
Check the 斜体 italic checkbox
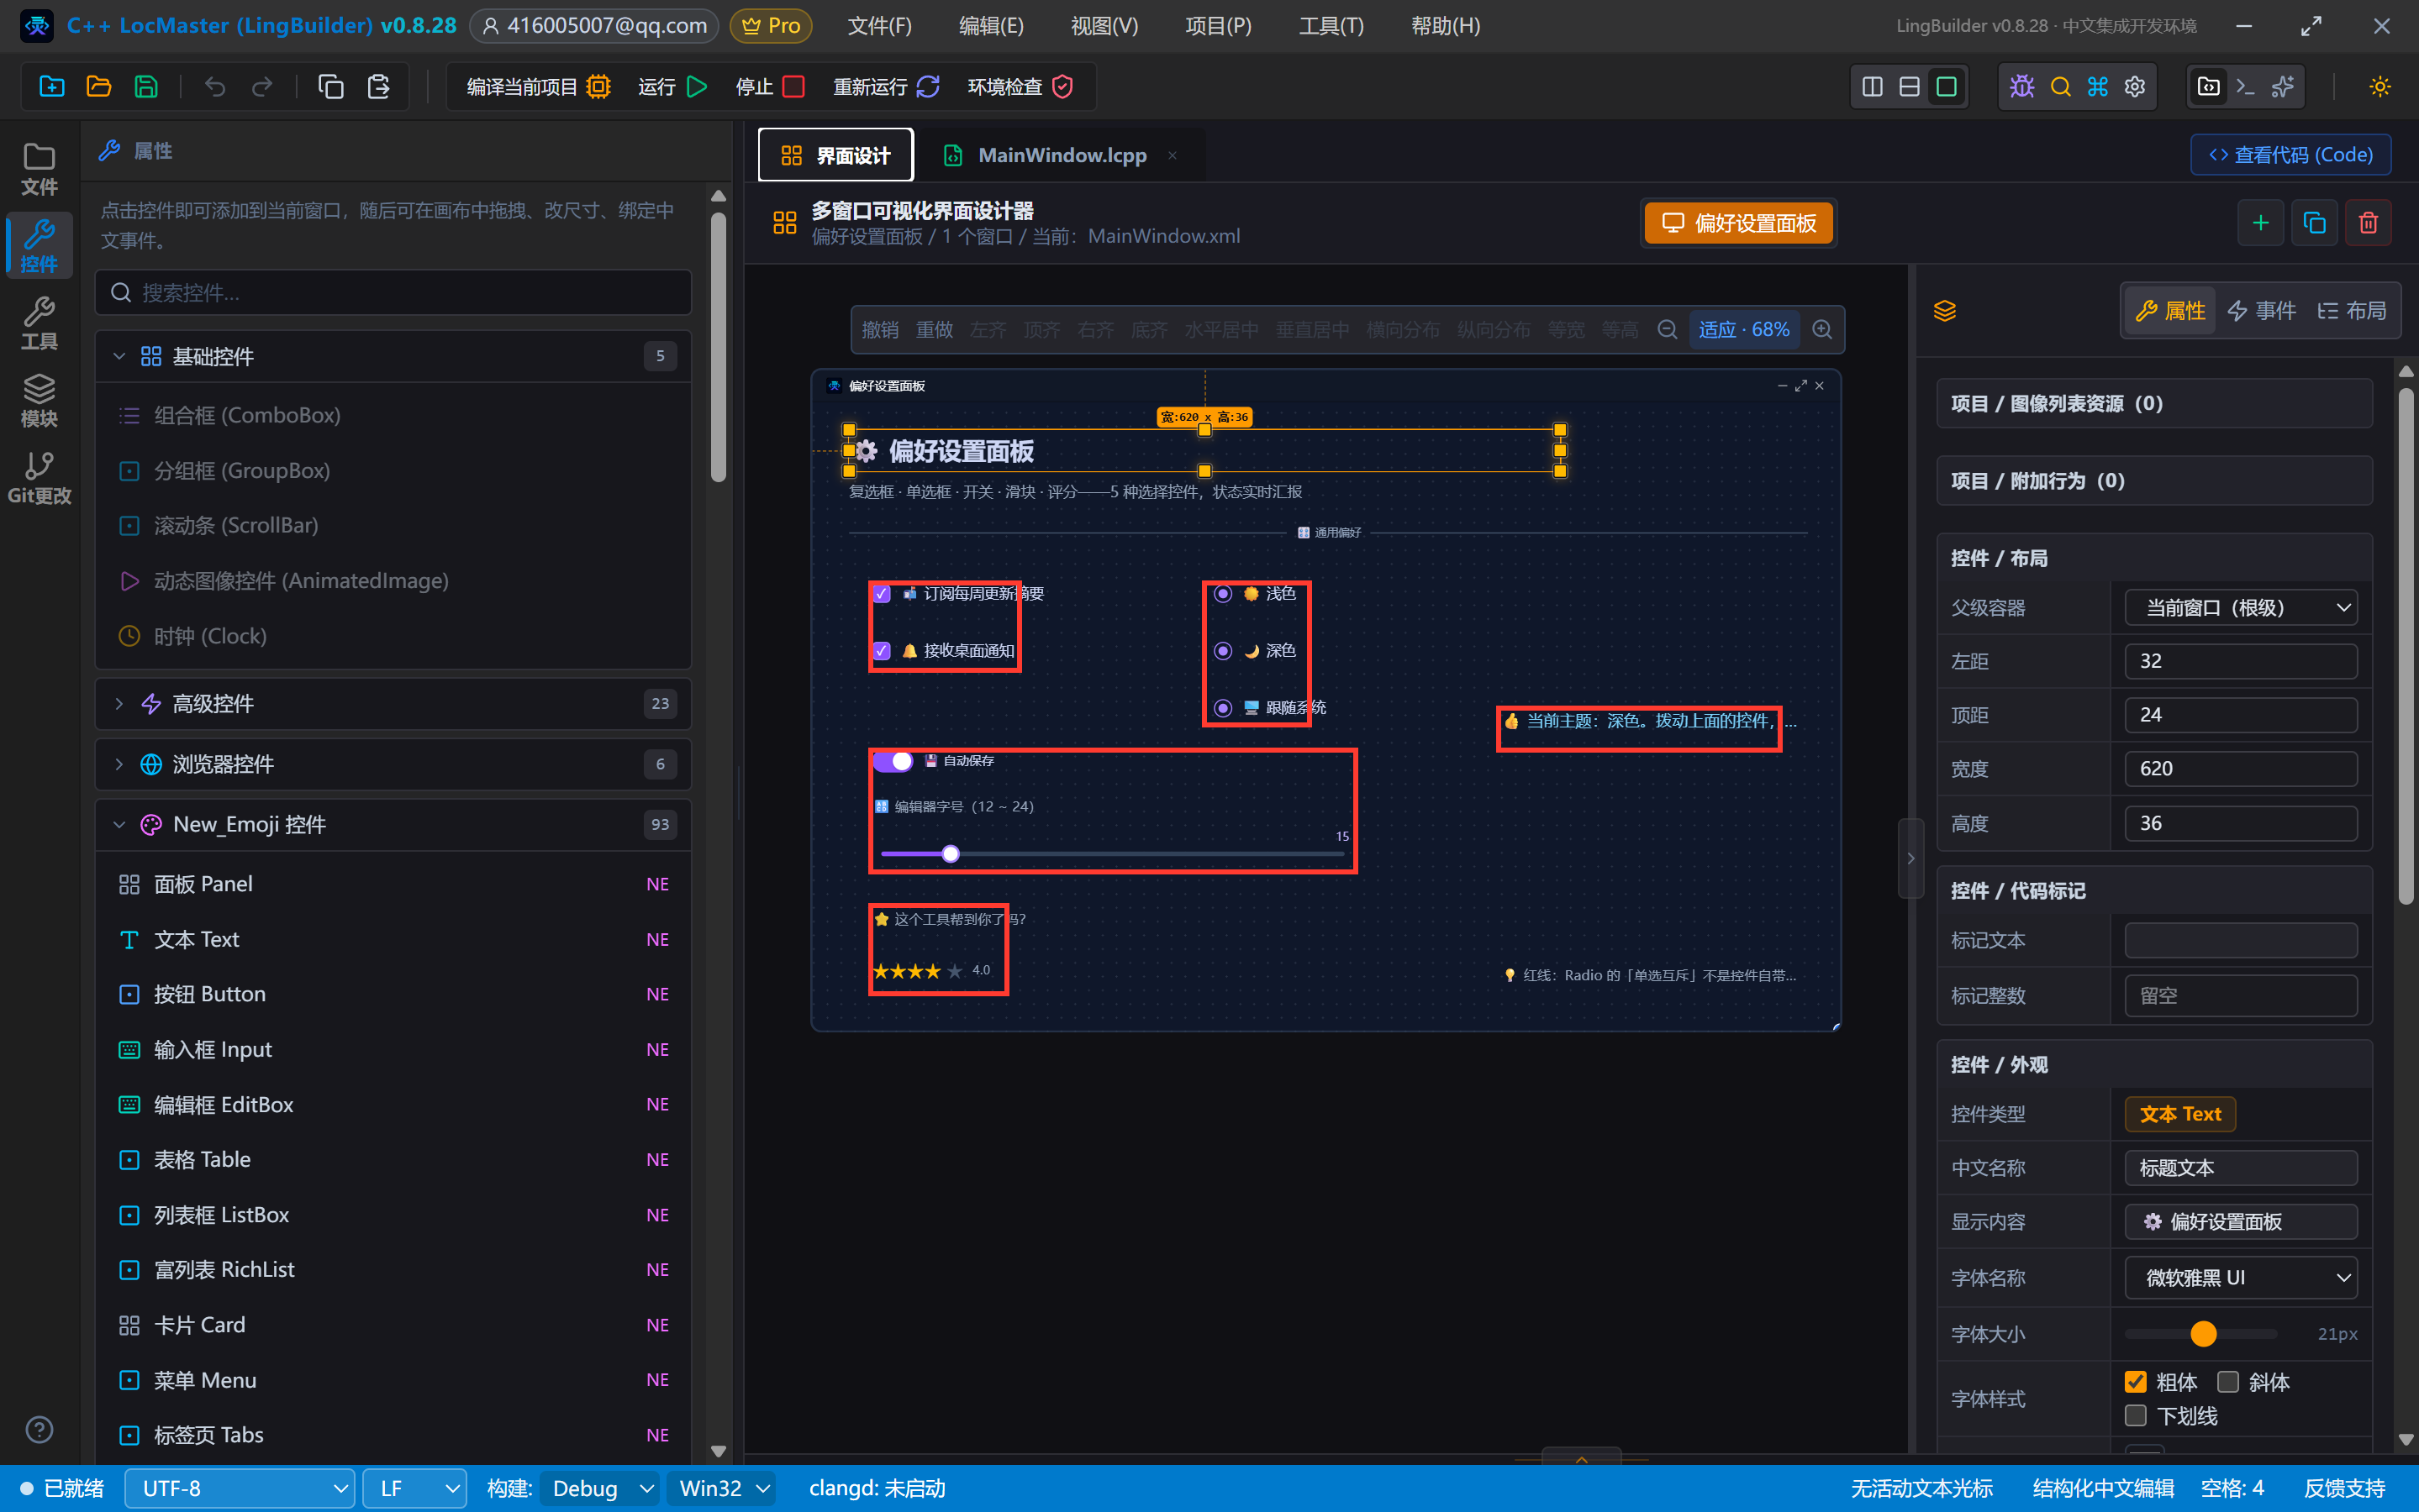pos(2227,1381)
